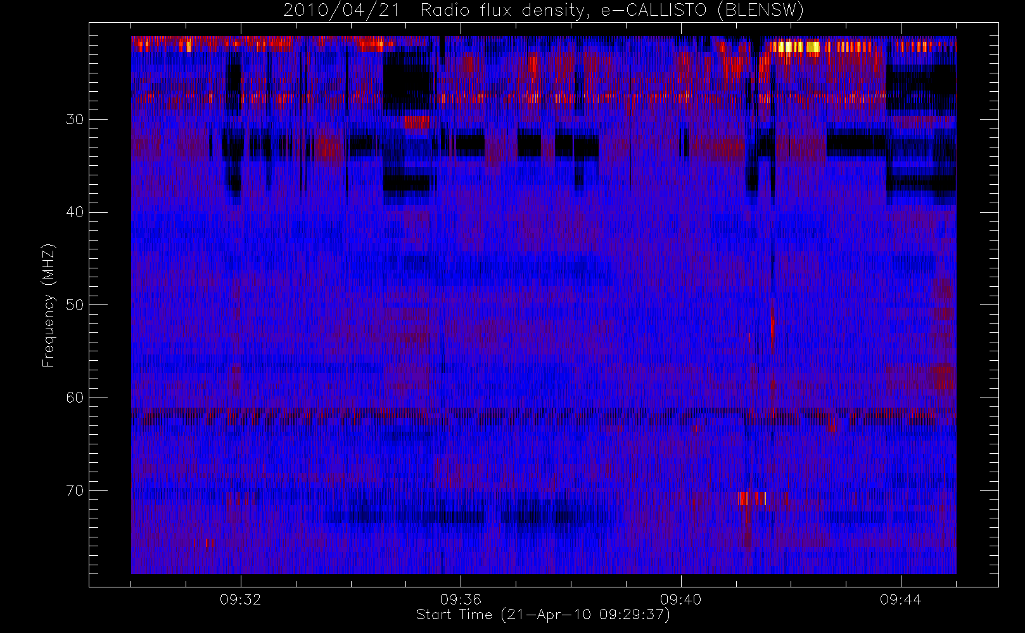Click the bright red-yellow feature at 70 MHz
Screen dimensions: 1025x633
click(753, 498)
